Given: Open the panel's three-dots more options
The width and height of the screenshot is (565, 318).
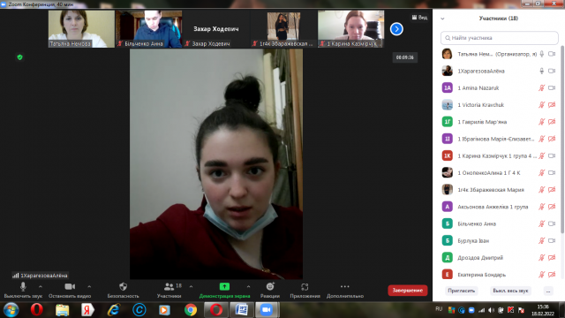Looking at the screenshot, I should 548,291.
